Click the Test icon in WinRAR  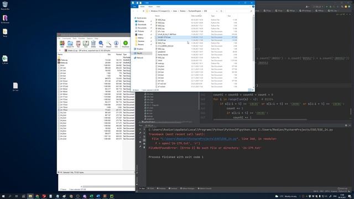tap(78, 44)
